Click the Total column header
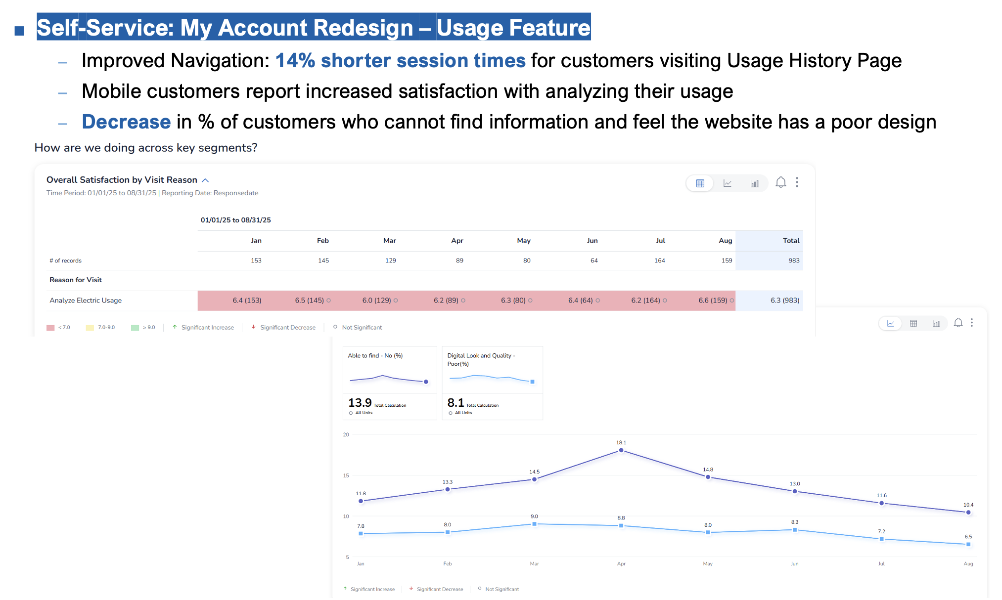Viewport: 1002px width, 600px height. (x=790, y=241)
